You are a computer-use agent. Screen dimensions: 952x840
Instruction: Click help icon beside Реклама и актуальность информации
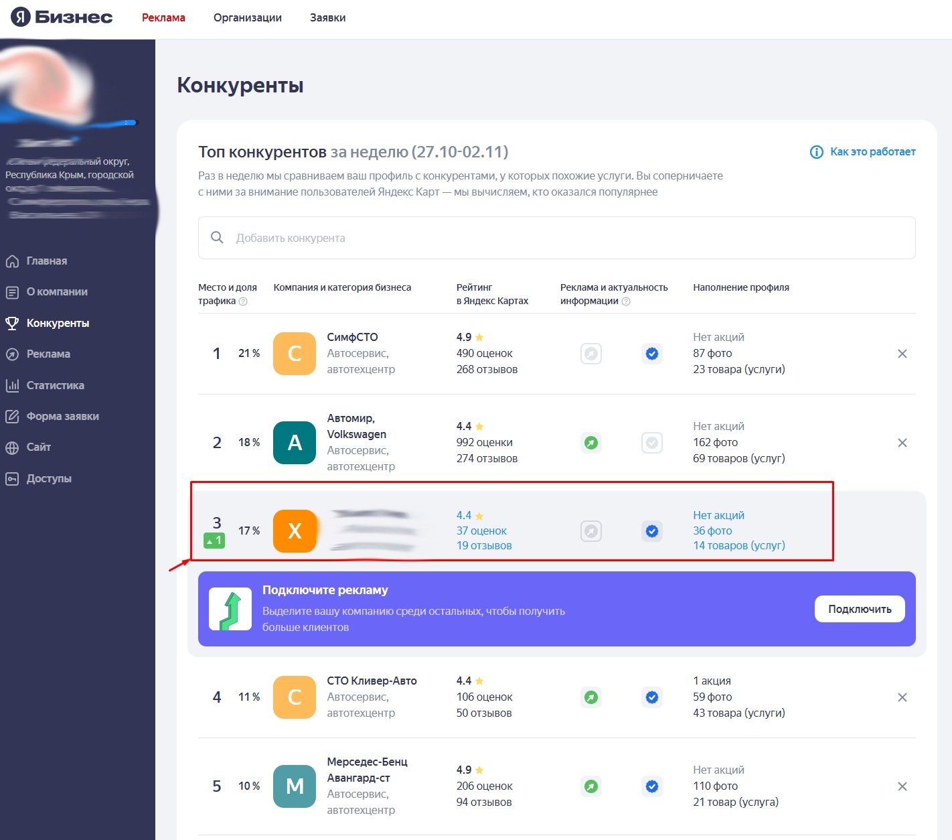[x=626, y=301]
